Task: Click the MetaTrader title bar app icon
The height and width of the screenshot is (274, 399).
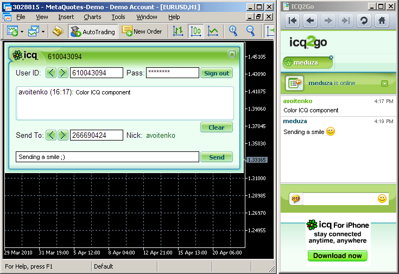Action: [8, 7]
